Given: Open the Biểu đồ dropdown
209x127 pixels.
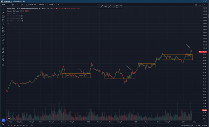Looking at the screenshot, I should click(42, 5).
